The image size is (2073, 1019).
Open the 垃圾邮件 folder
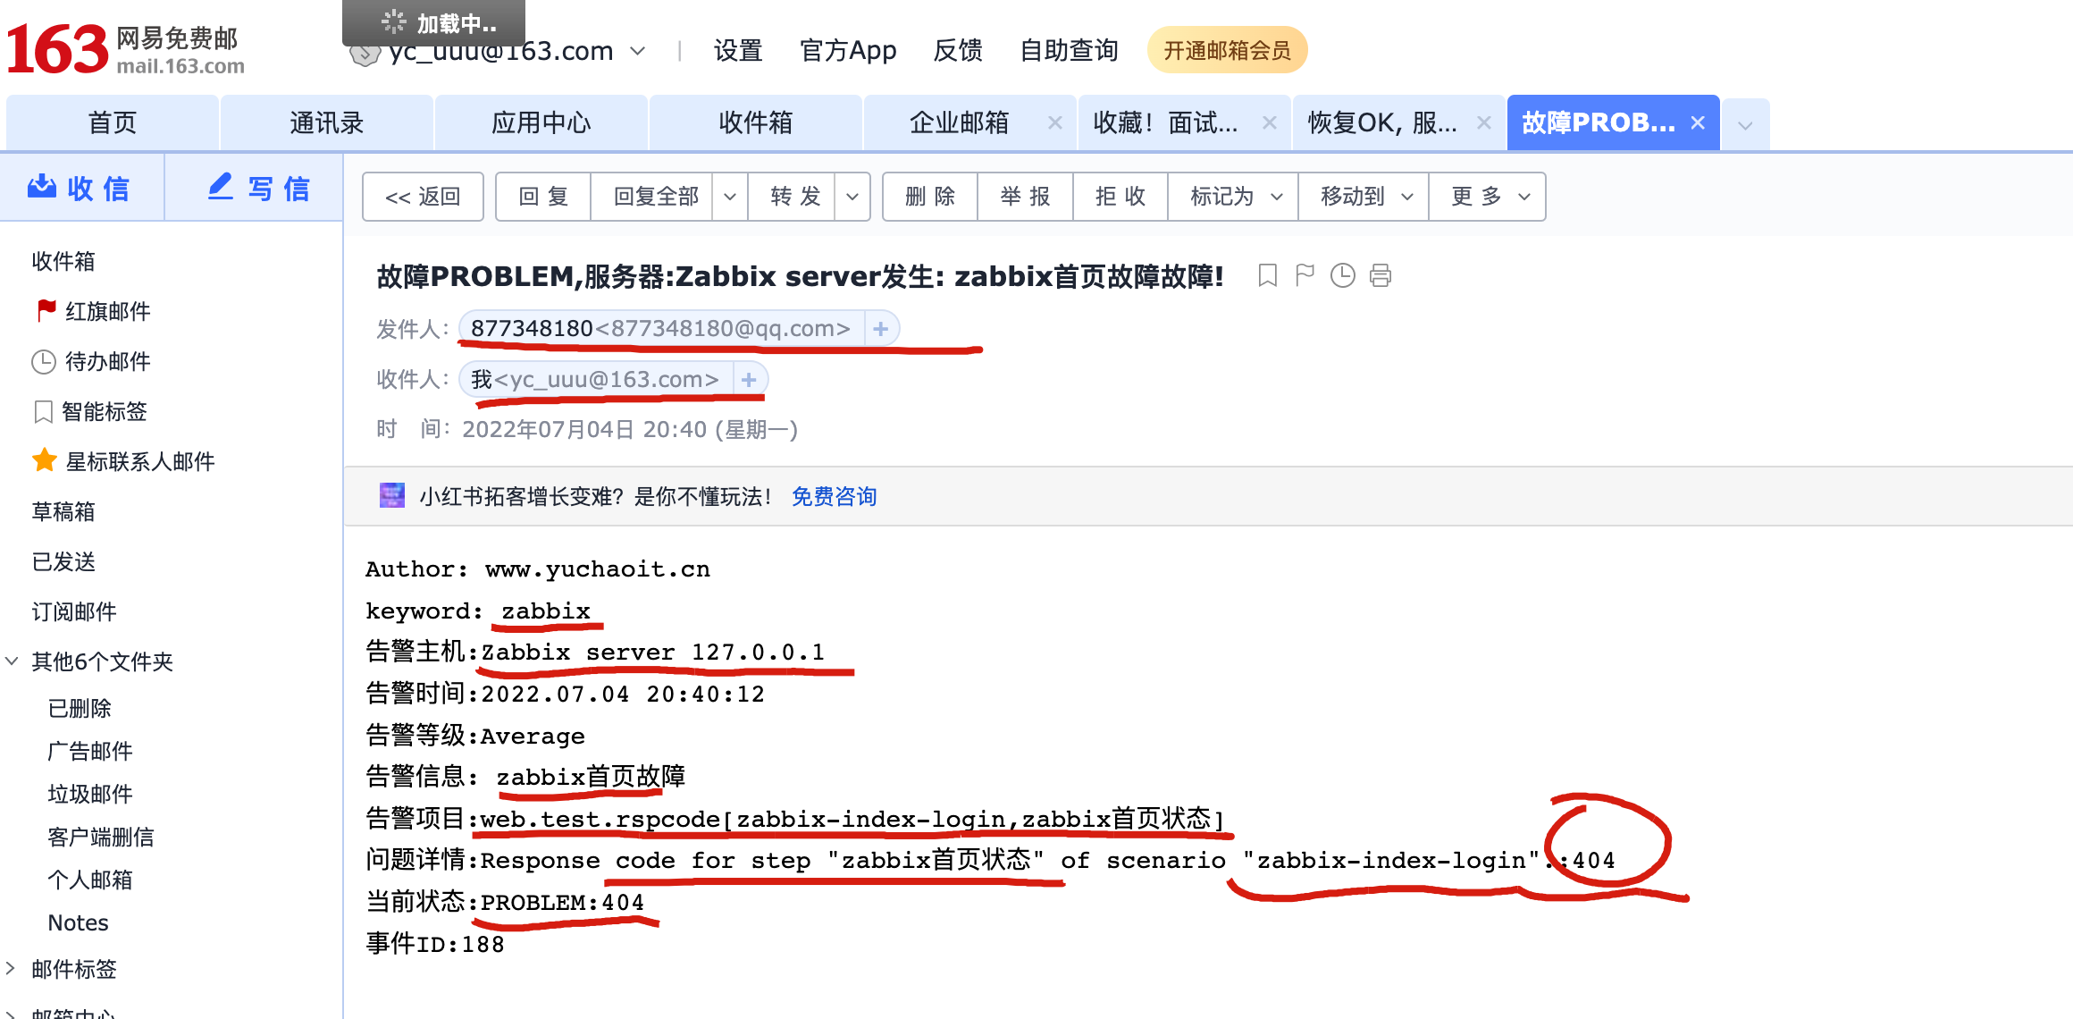(90, 794)
